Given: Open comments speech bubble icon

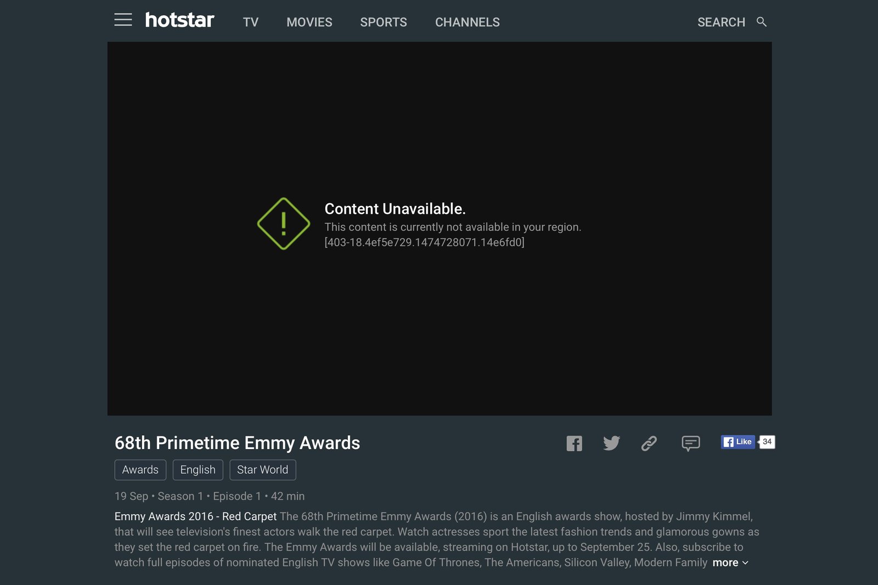Looking at the screenshot, I should click(690, 443).
